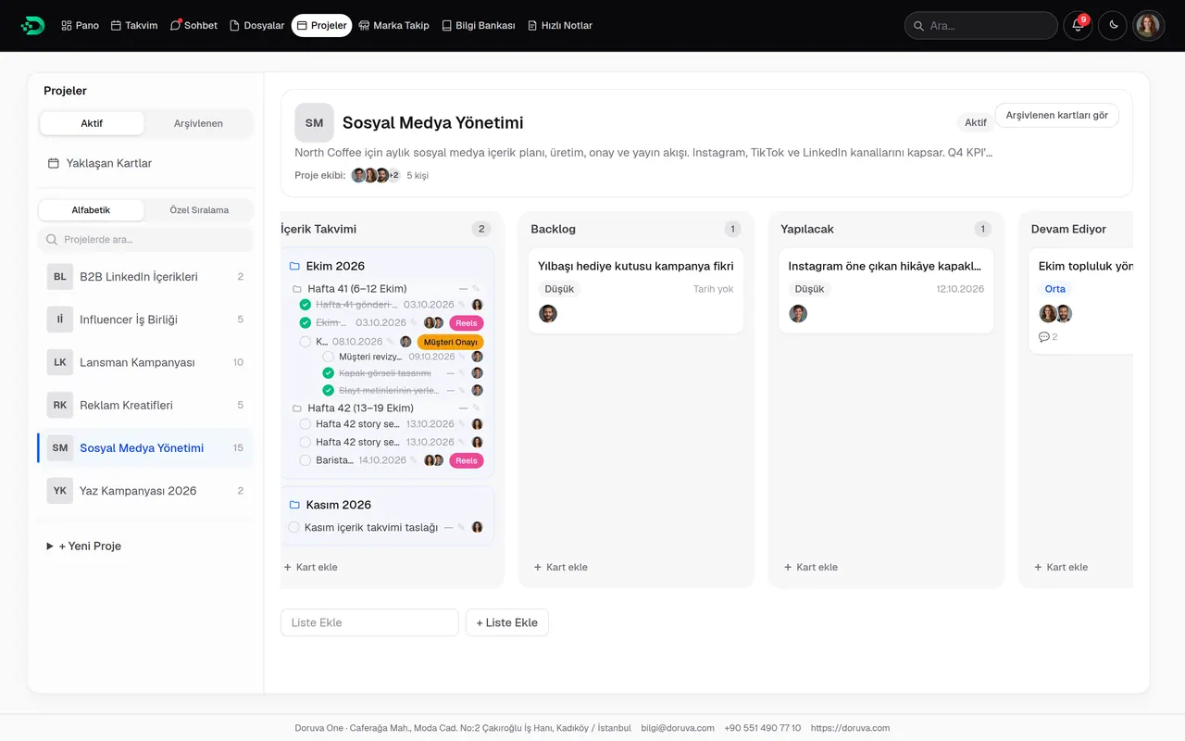Collapse the Kasım 2026 folder
Screen dimensions: 1185x741
coord(295,505)
